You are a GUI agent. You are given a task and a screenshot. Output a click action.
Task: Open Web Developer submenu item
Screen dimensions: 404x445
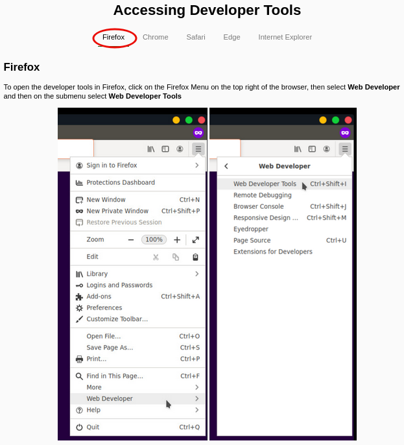tap(137, 398)
